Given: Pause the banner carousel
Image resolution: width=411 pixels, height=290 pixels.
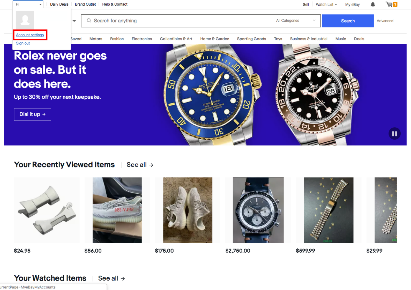Looking at the screenshot, I should pyautogui.click(x=395, y=134).
